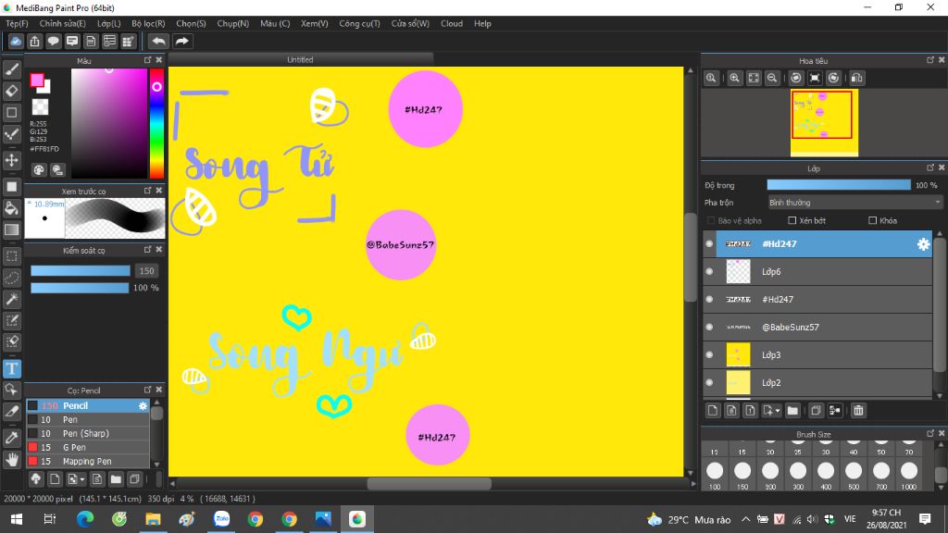
Task: Adjust the layer Độ trong opacity slider
Action: tap(839, 185)
